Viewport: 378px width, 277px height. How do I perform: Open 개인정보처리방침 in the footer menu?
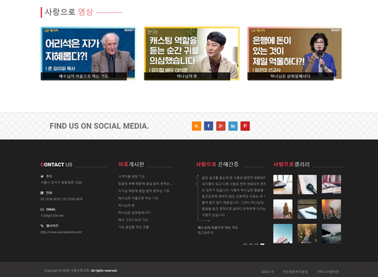tap(295, 271)
